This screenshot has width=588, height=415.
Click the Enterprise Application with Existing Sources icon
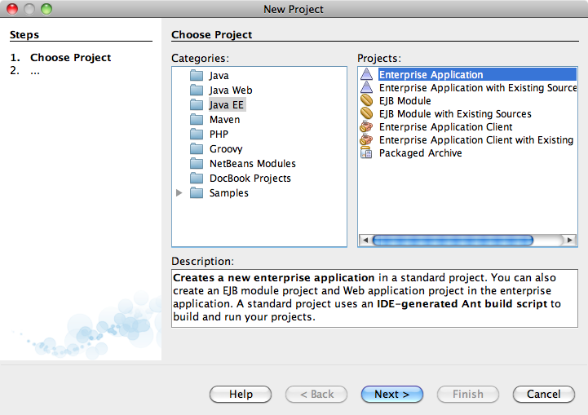pyautogui.click(x=366, y=87)
